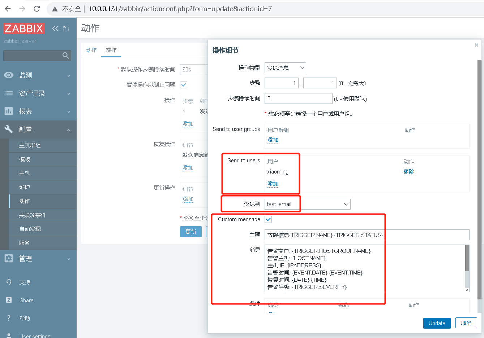Click the browser forward arrow
Image resolution: width=484 pixels, height=338 pixels.
22,9
